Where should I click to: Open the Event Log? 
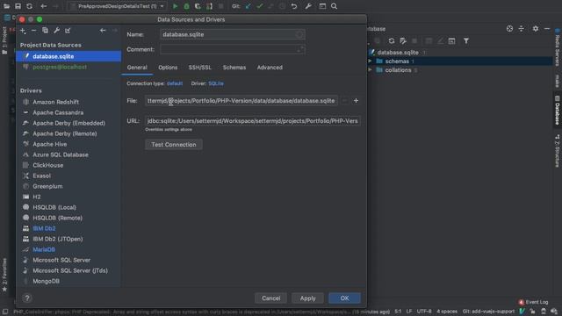[x=533, y=302]
